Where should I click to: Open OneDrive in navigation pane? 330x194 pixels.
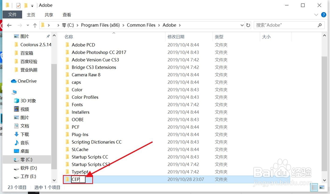(27, 81)
